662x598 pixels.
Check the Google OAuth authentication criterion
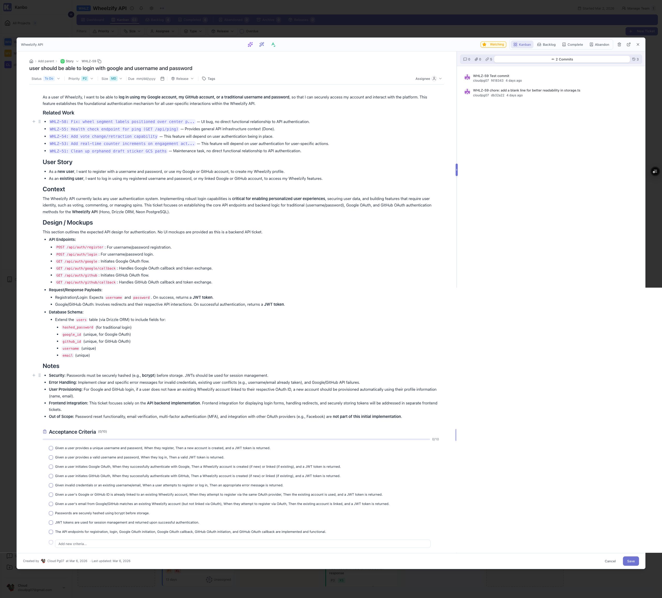(x=51, y=466)
